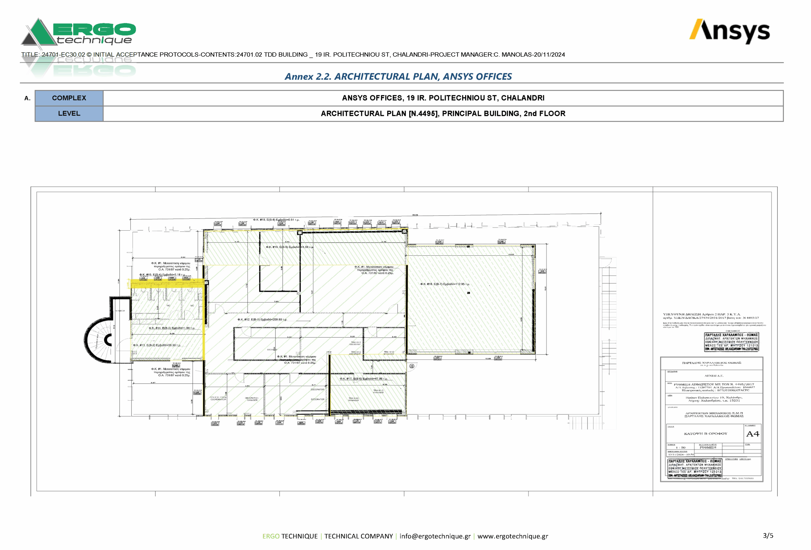Click the Ansys logo
The image size is (811, 550).
tap(729, 31)
